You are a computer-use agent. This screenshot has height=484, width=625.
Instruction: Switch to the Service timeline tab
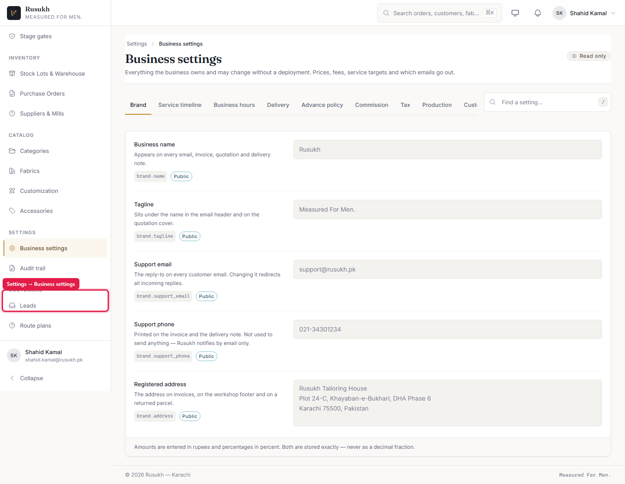(x=180, y=105)
